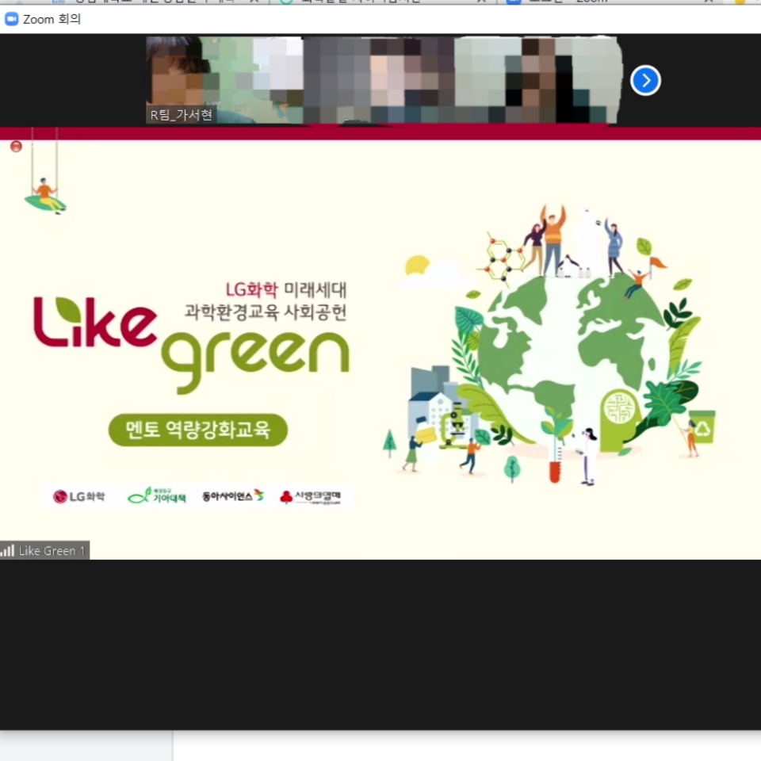
Task: Click the 동아사이언스 logo on the slide
Action: click(x=232, y=496)
